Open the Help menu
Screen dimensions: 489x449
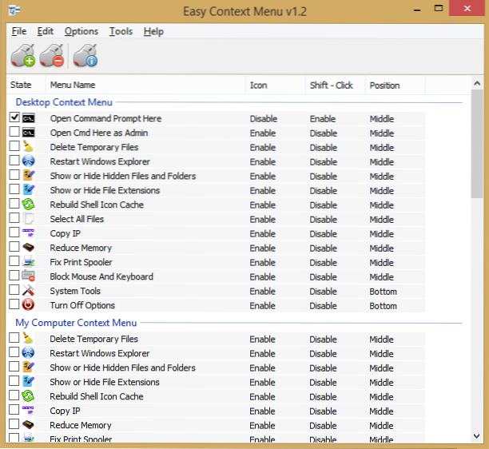pos(153,31)
